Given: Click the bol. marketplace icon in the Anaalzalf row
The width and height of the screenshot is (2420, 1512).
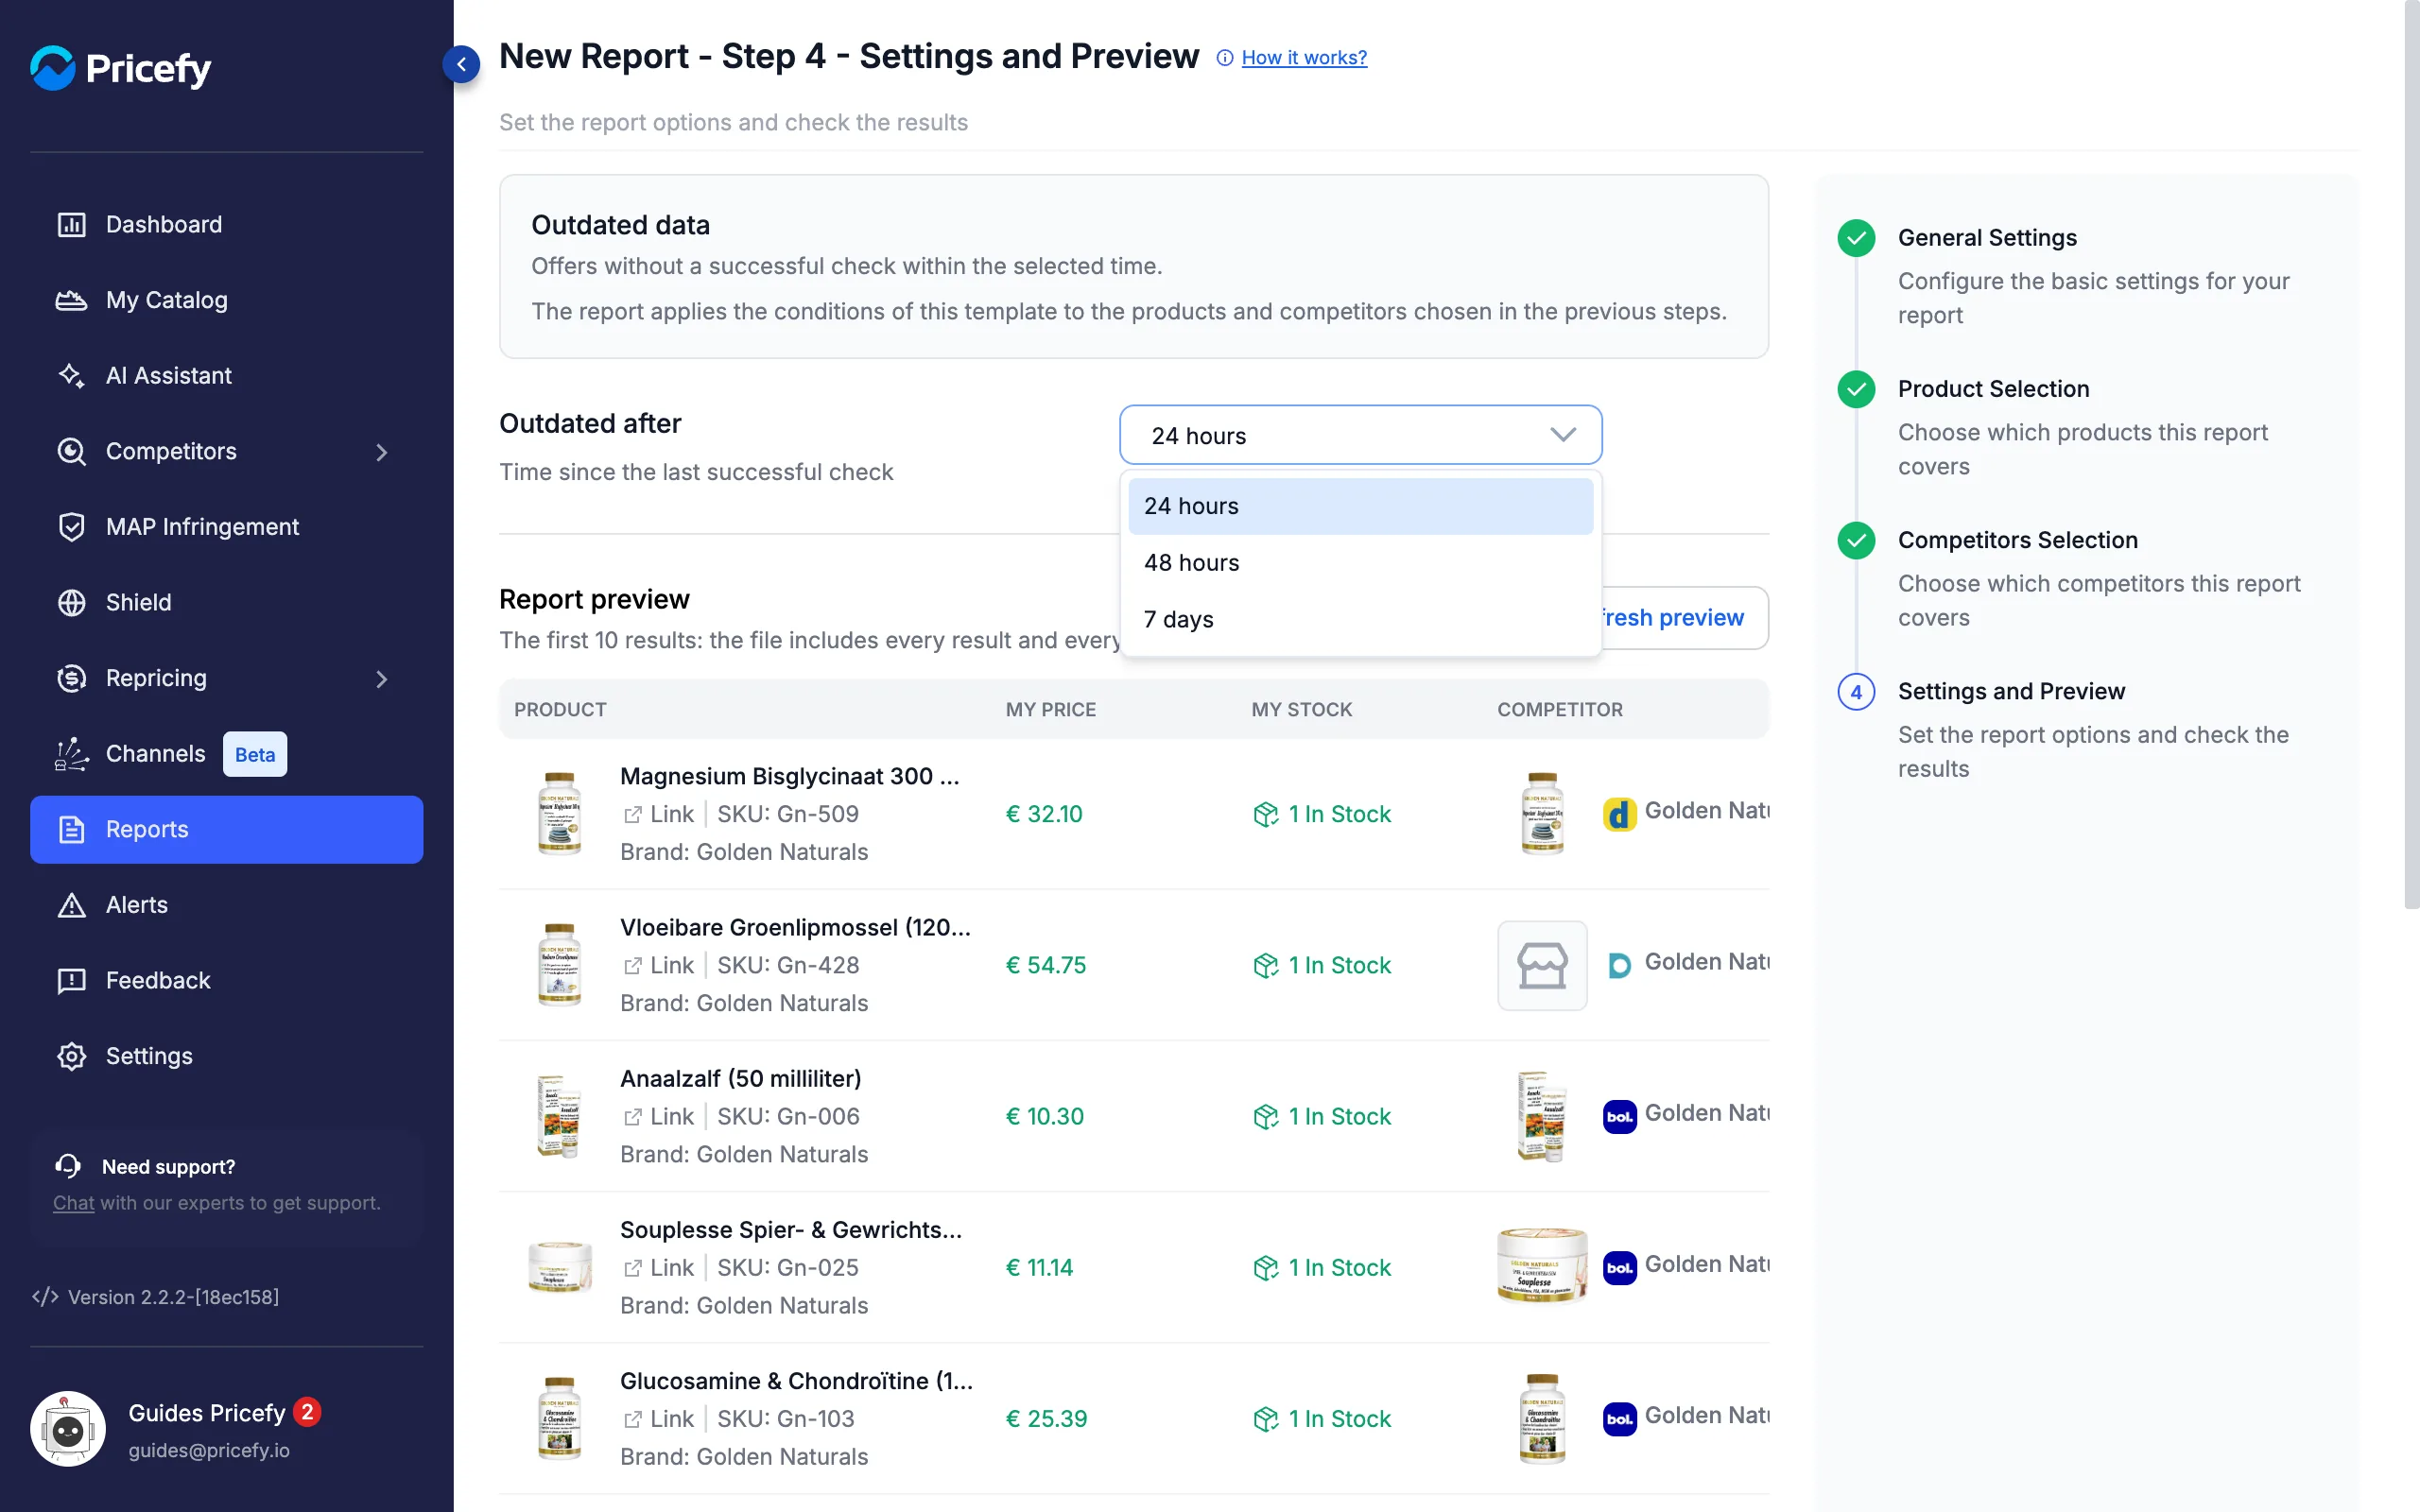Looking at the screenshot, I should click(1619, 1116).
